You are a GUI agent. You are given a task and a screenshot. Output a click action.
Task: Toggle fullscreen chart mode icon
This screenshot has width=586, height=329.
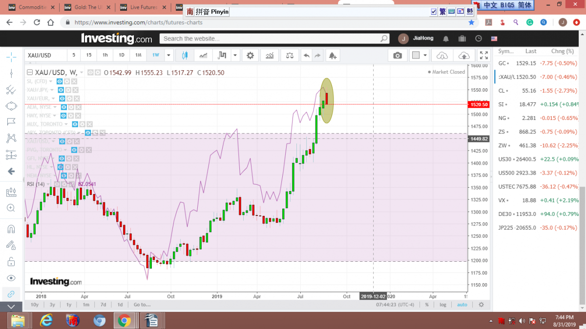pyautogui.click(x=483, y=56)
